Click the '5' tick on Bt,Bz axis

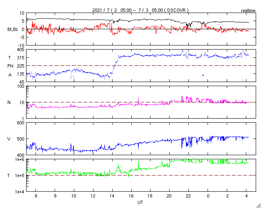coord(23,21)
